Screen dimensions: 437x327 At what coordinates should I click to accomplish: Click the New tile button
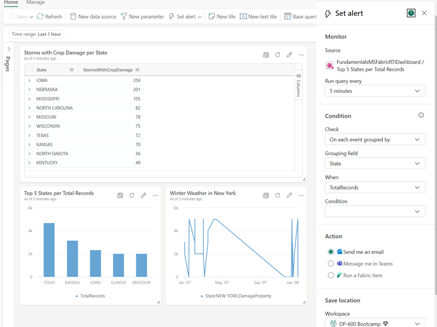click(x=222, y=17)
